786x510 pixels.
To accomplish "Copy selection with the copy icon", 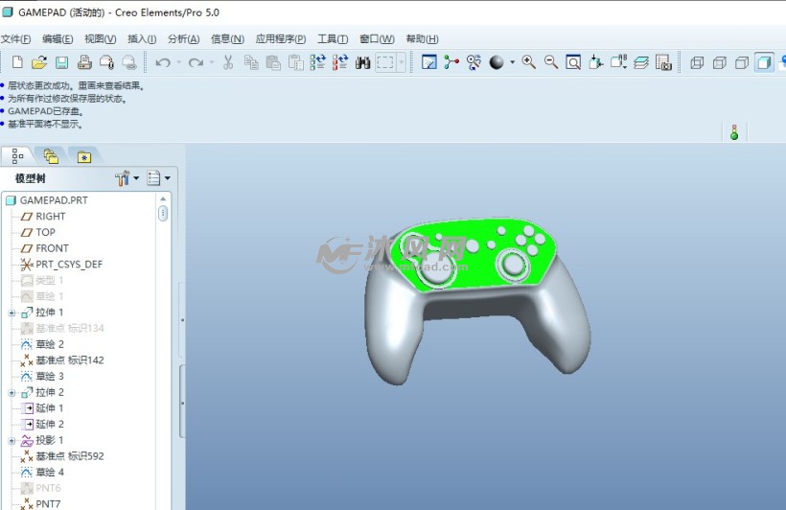I will [251, 62].
